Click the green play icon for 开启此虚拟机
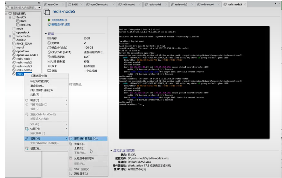This screenshot has height=178, width=282. pos(49,20)
